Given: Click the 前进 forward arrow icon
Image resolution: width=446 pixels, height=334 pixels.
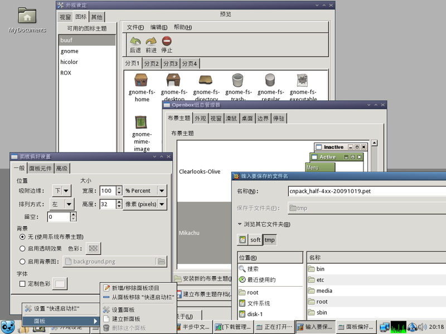Looking at the screenshot, I should (151, 42).
